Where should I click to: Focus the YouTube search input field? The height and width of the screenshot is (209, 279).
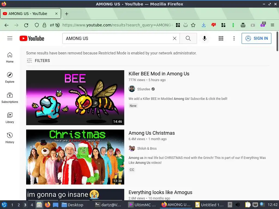[117, 38]
